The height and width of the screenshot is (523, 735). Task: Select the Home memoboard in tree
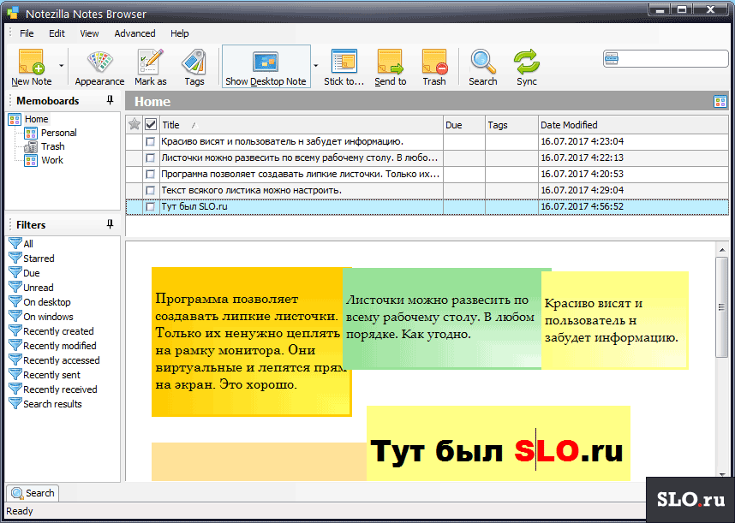[36, 119]
